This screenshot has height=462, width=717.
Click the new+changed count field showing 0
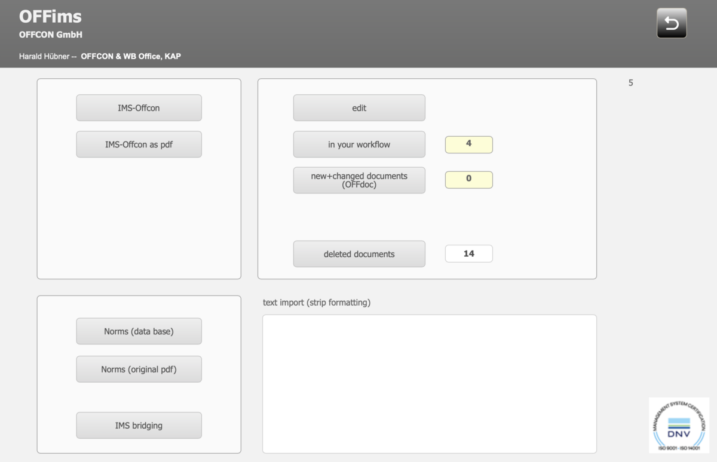[x=468, y=180]
